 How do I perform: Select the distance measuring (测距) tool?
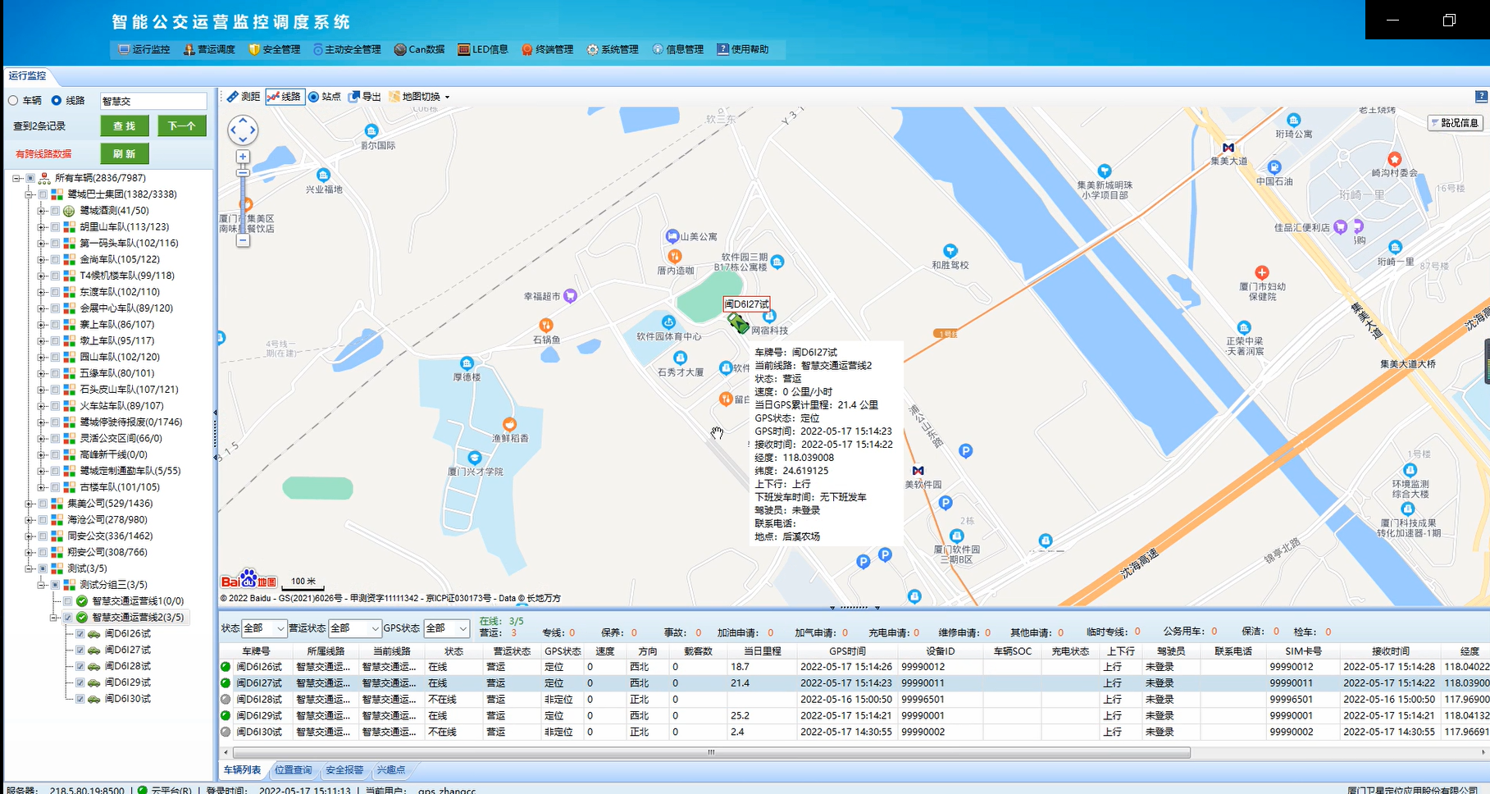(x=243, y=97)
